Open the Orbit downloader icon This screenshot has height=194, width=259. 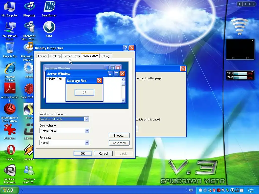click(x=49, y=29)
